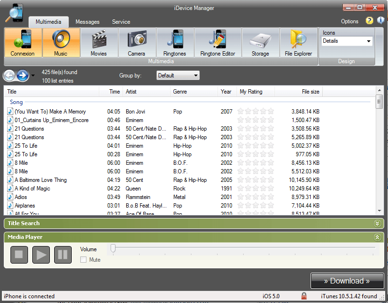This screenshot has height=303, width=388.
Task: Sort by the Genre column header
Action: pos(194,92)
